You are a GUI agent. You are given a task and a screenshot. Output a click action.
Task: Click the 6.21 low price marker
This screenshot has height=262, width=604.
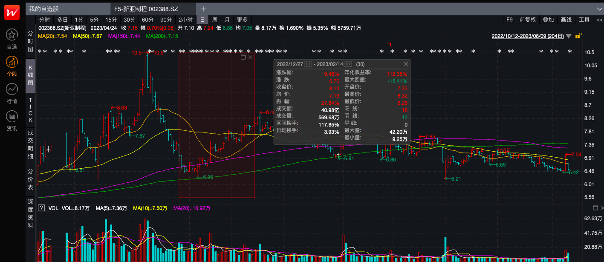point(454,179)
